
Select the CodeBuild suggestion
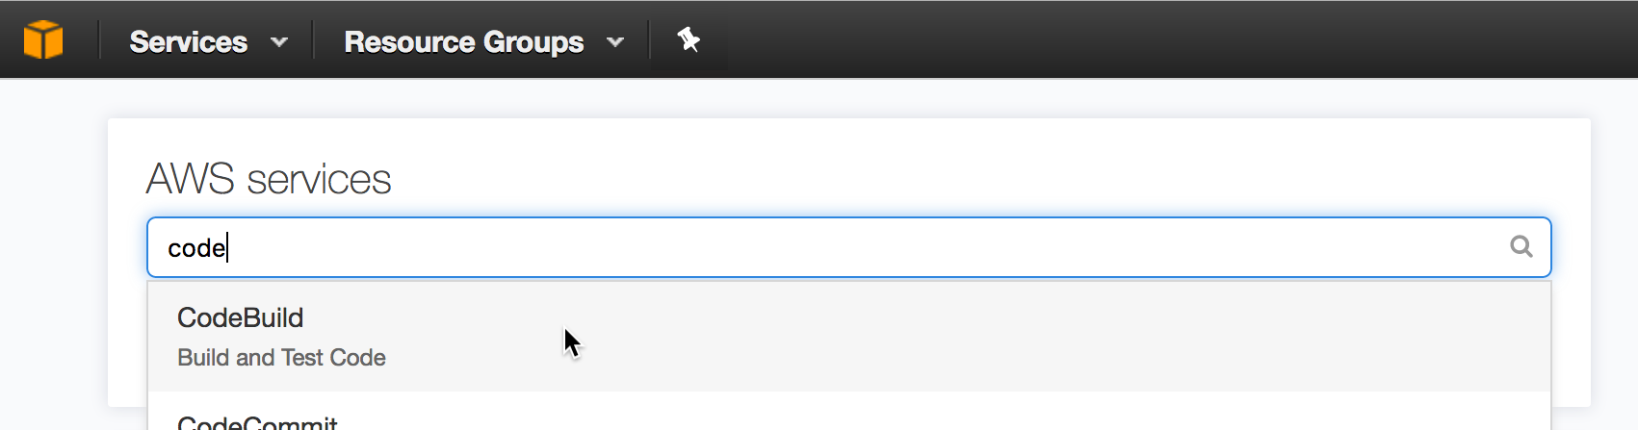[848, 337]
